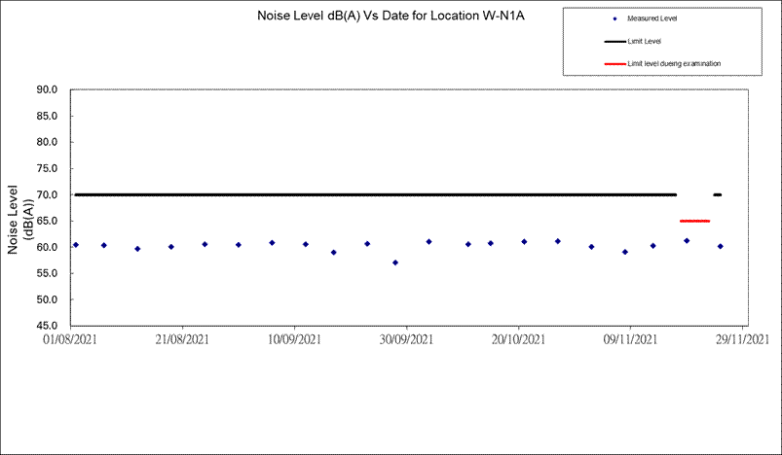Click the 45.0 y-axis label
This screenshot has width=782, height=455.
pyautogui.click(x=48, y=326)
